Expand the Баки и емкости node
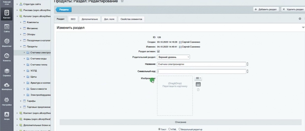The height and width of the screenshot is (131, 305). (24, 89)
